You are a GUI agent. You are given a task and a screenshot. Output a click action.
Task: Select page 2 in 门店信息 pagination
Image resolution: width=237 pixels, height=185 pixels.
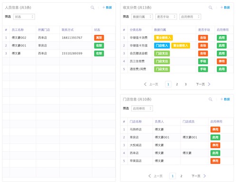point(181,176)
